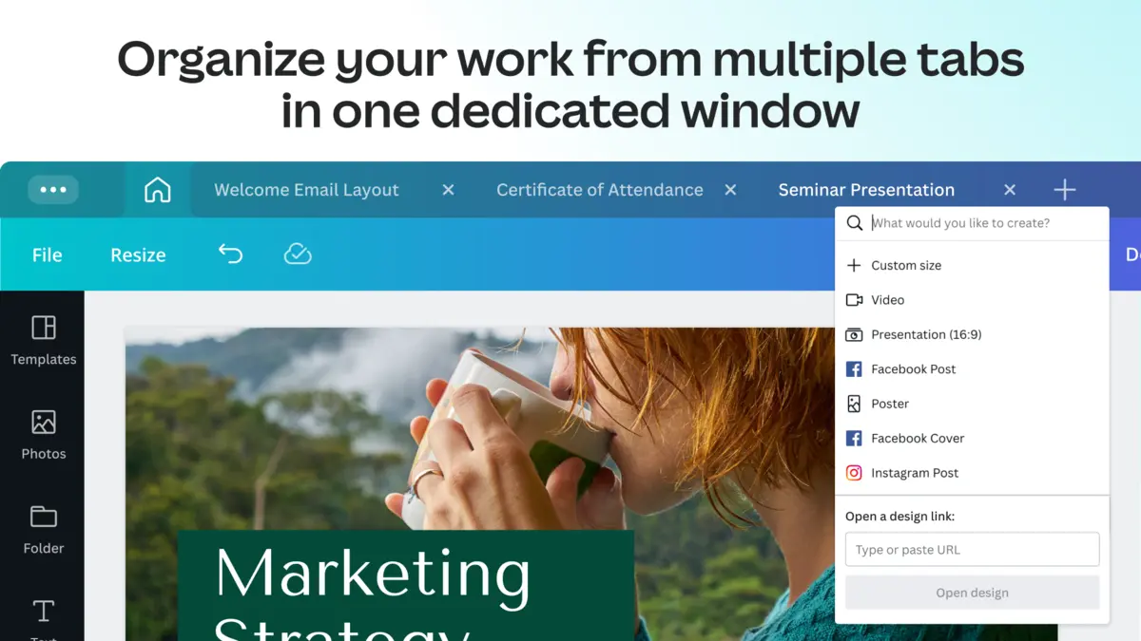Open the Photos side panel
1141x641 pixels.
[44, 435]
